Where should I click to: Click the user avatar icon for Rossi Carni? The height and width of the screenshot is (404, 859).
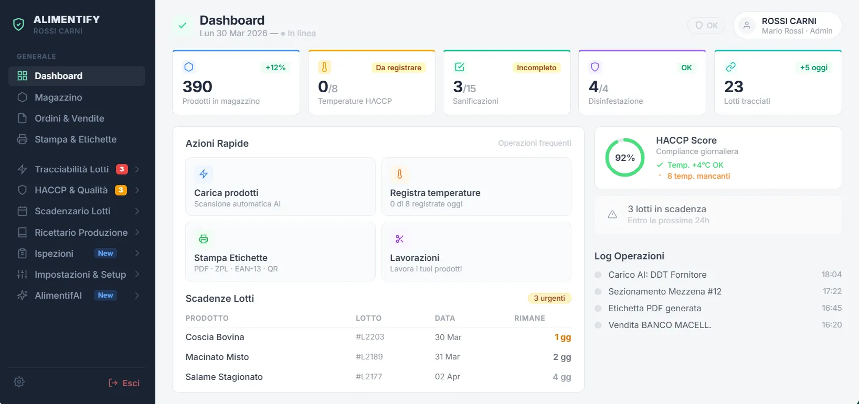pos(747,25)
